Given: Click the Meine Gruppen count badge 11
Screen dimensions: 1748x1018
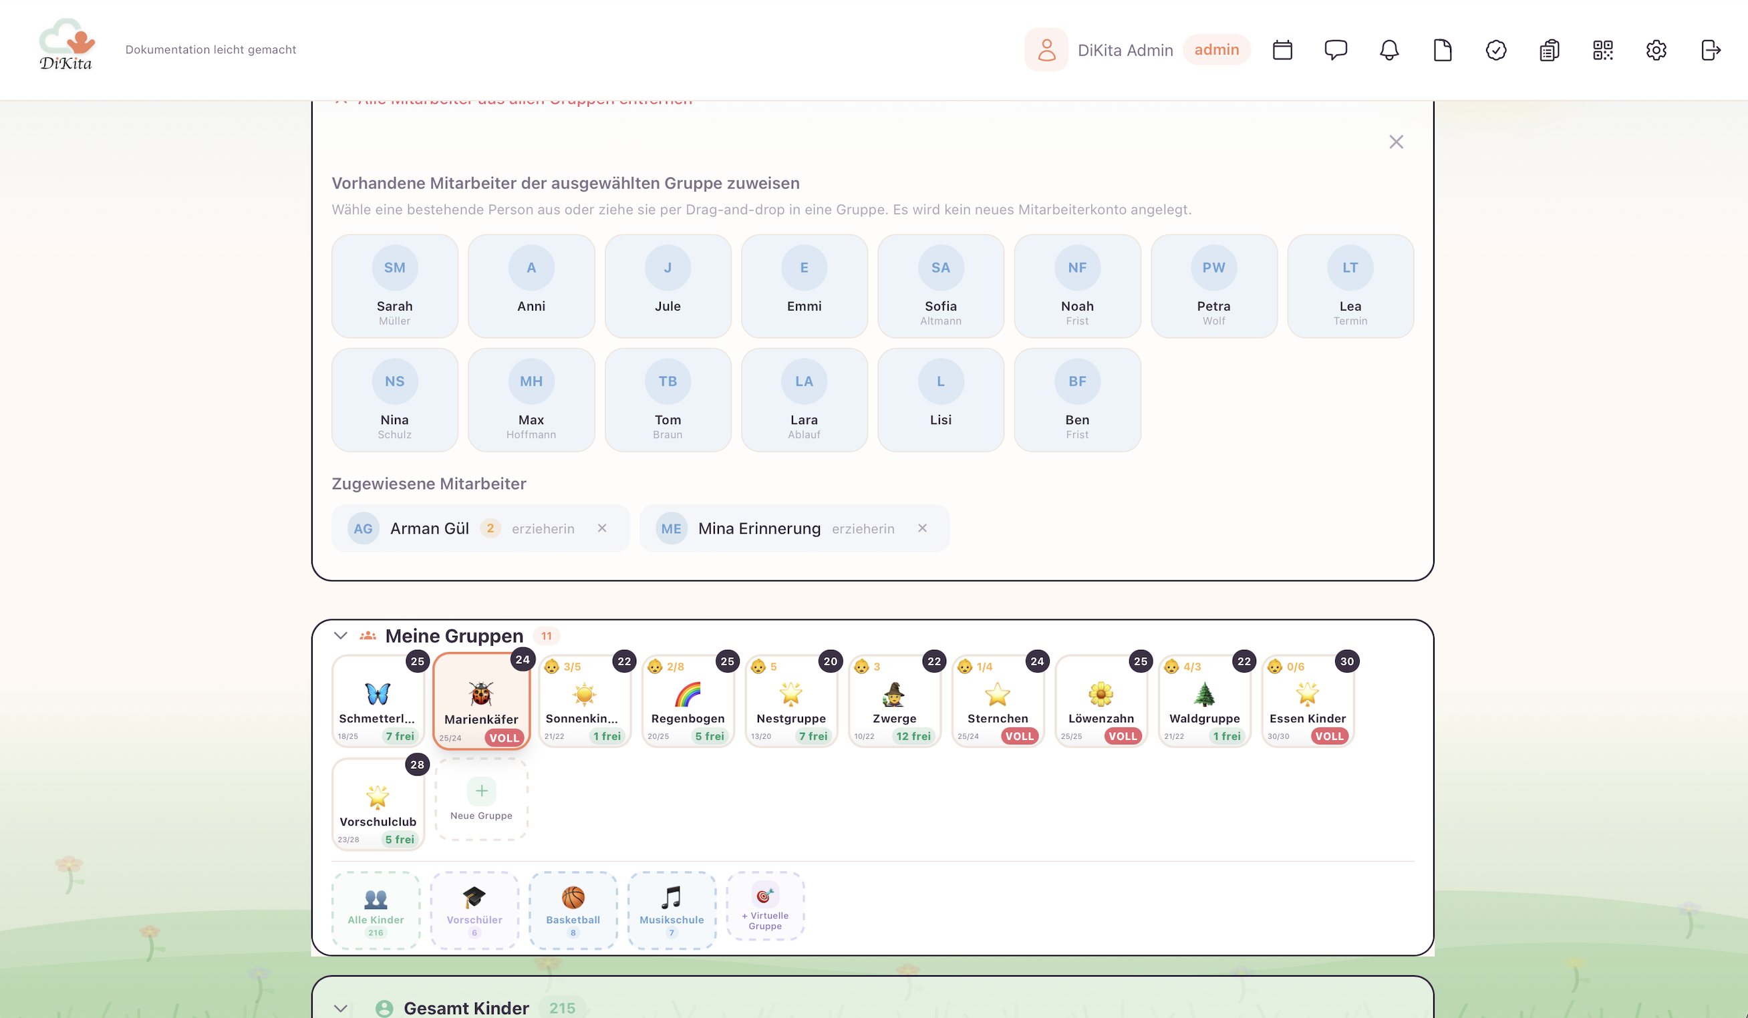Looking at the screenshot, I should [547, 636].
